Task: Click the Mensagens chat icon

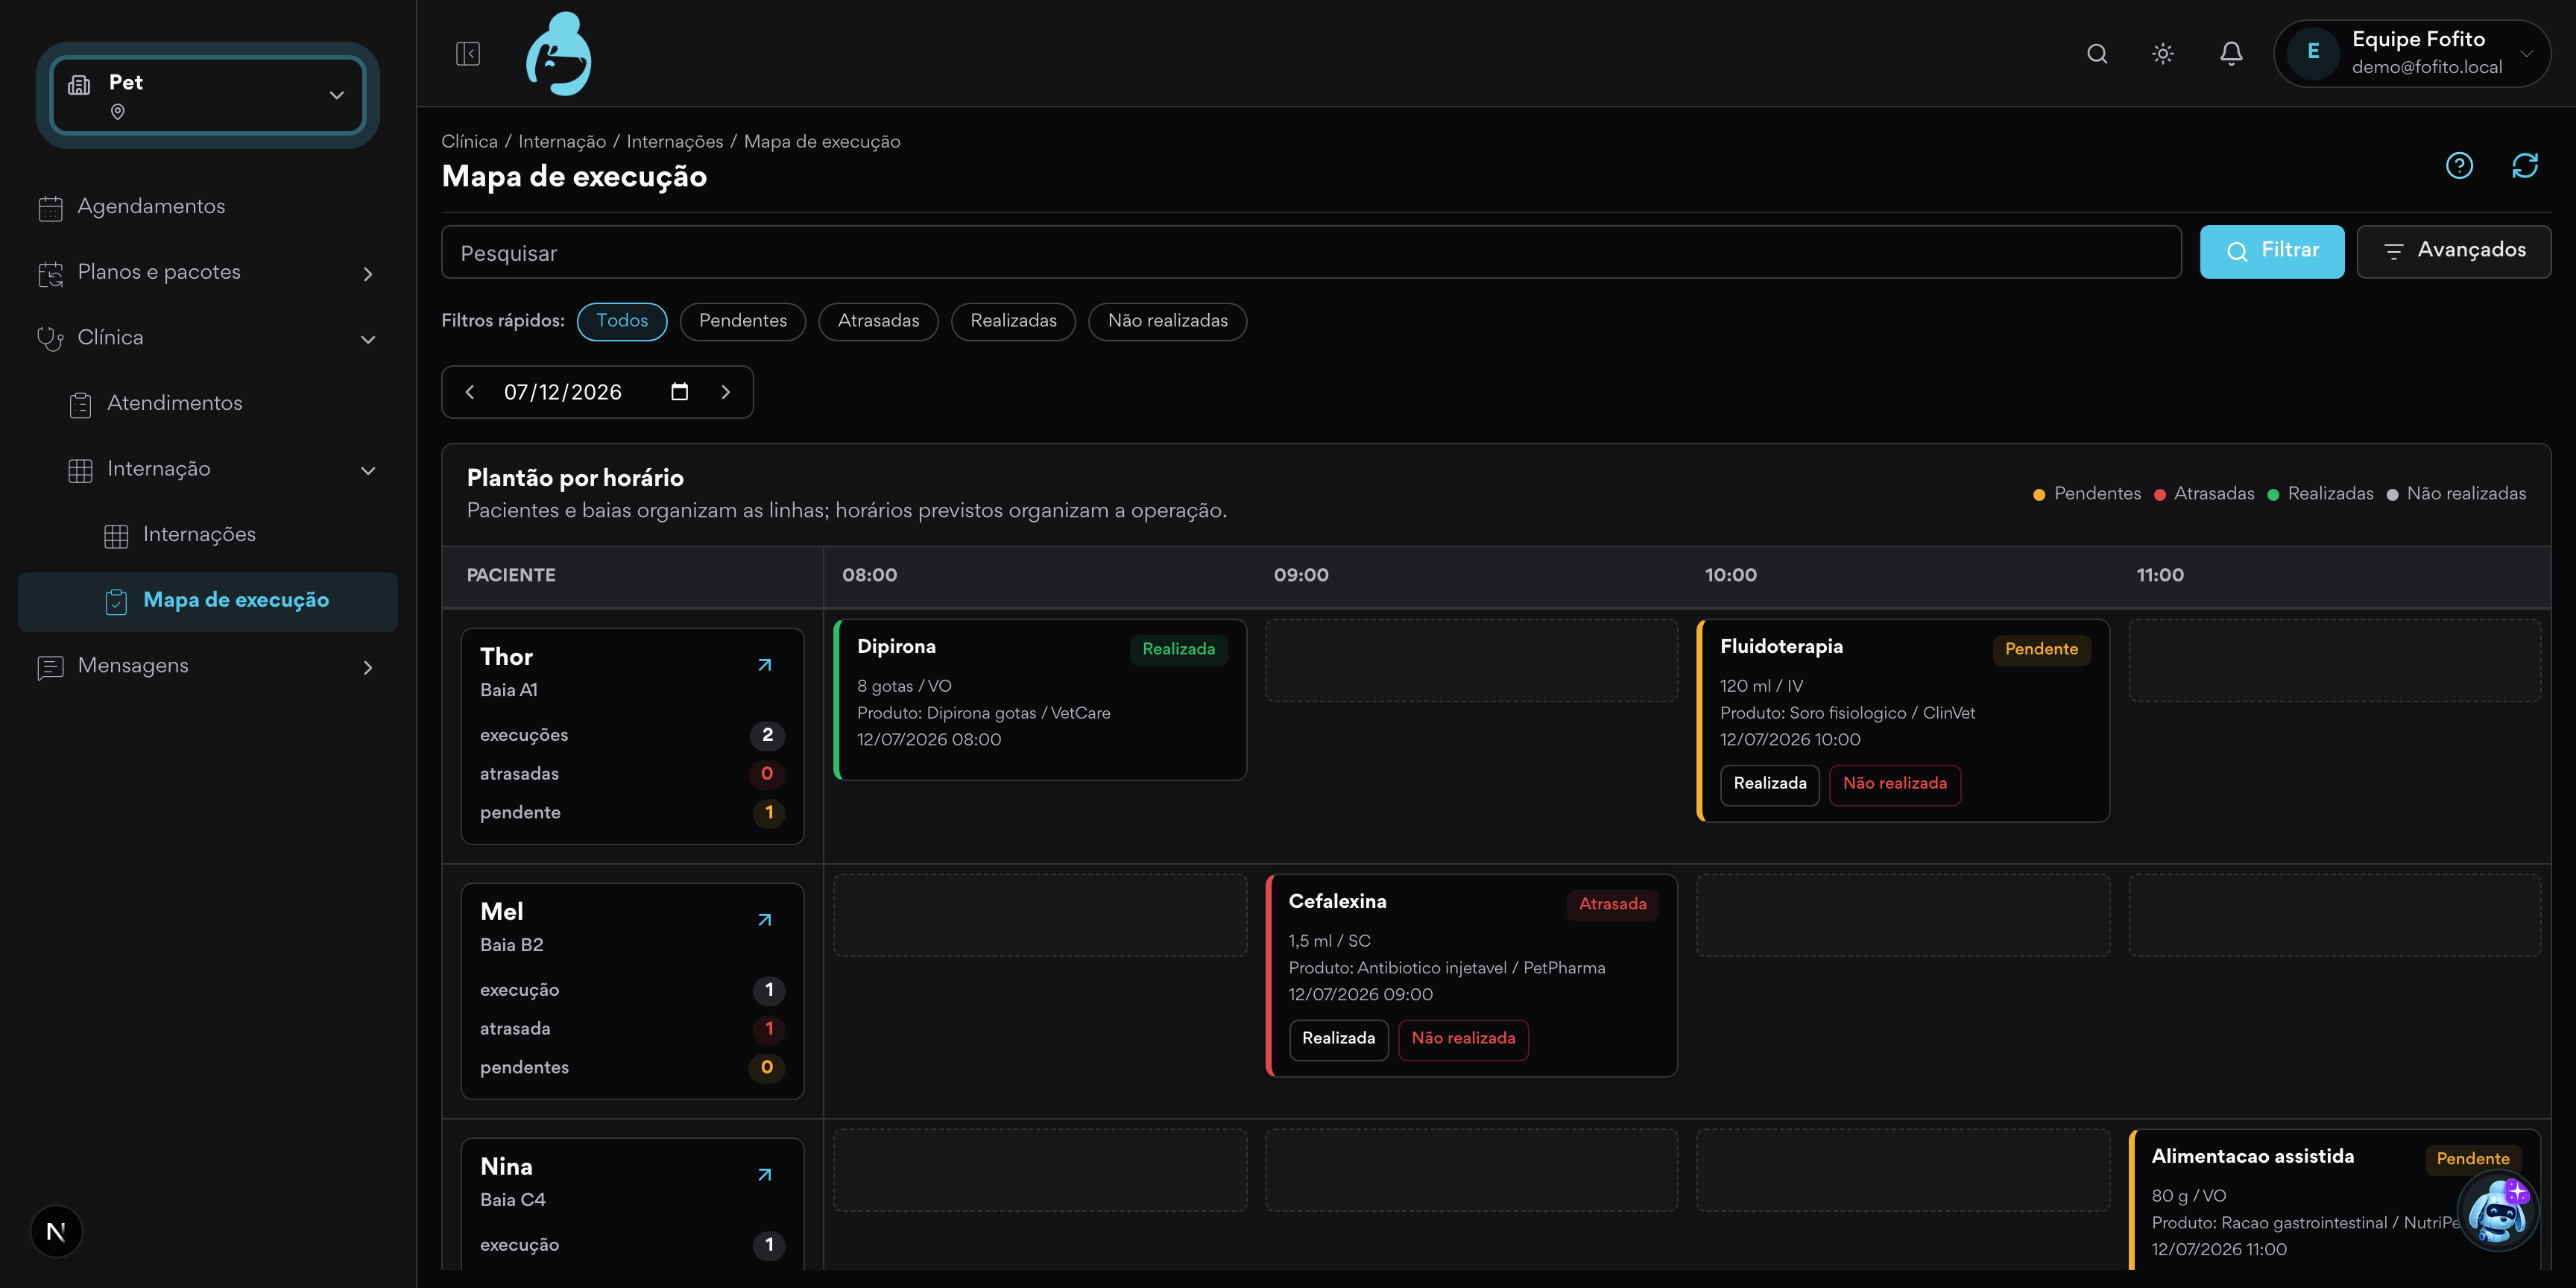Action: [50, 667]
